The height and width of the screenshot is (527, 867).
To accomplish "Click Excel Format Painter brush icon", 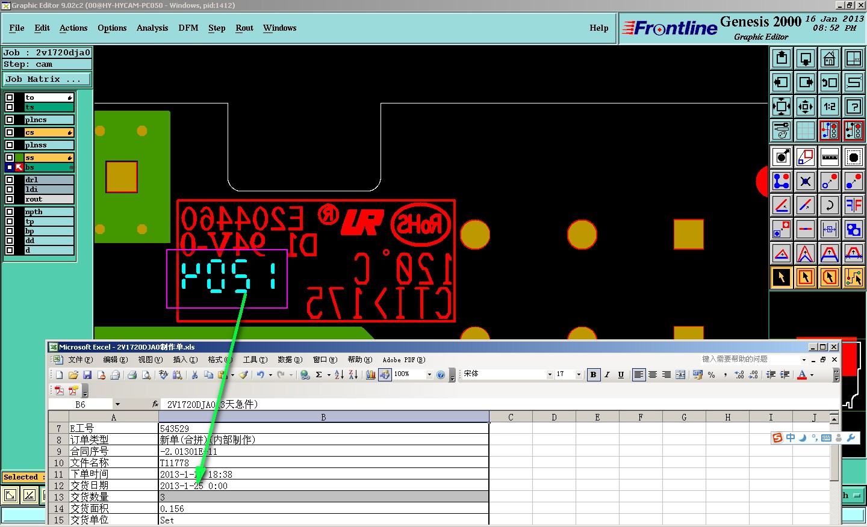I will click(243, 375).
